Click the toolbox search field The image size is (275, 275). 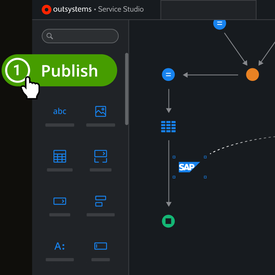tap(80, 36)
